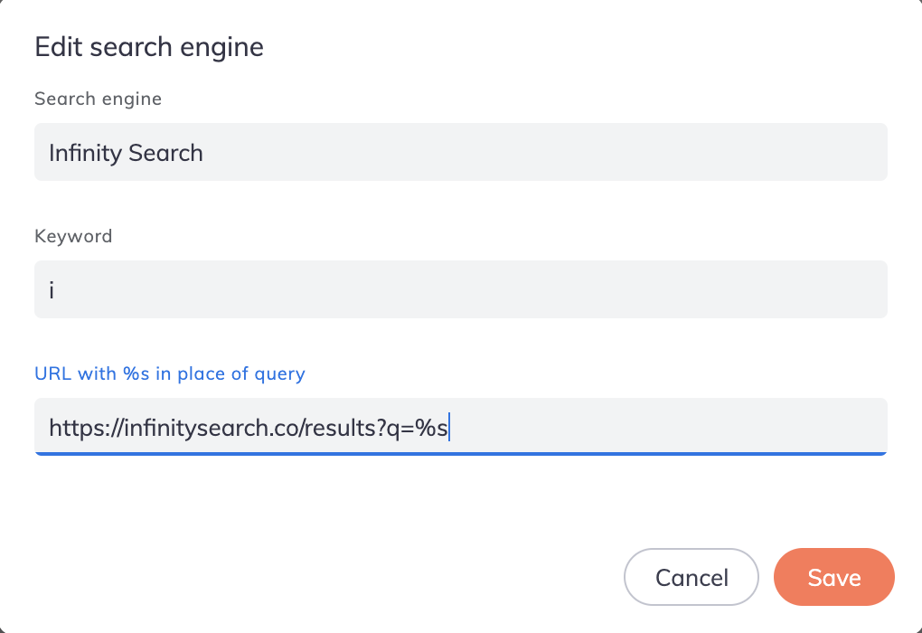Click the 'Search engine' field label
Viewport: 922px width, 633px height.
coord(98,99)
